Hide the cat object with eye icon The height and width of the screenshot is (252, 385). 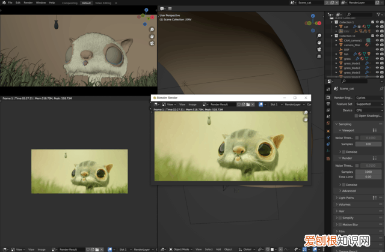click(x=377, y=27)
